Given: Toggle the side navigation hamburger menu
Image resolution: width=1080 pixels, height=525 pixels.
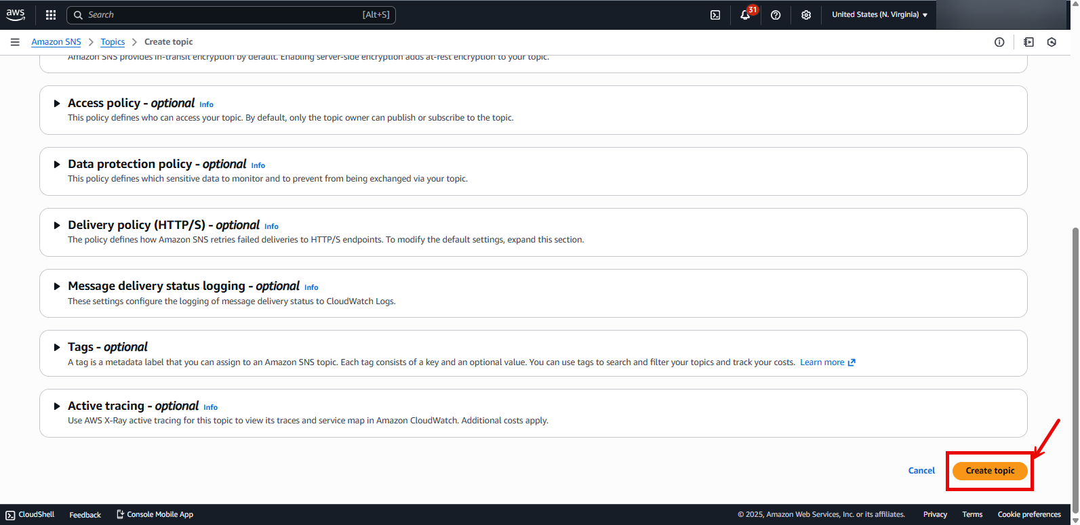Looking at the screenshot, I should (15, 42).
